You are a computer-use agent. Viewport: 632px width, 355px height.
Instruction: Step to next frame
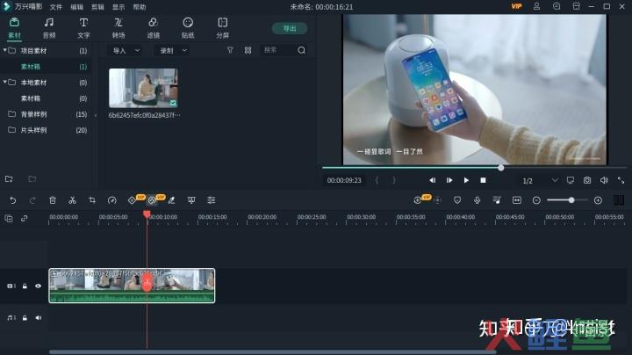pos(449,180)
